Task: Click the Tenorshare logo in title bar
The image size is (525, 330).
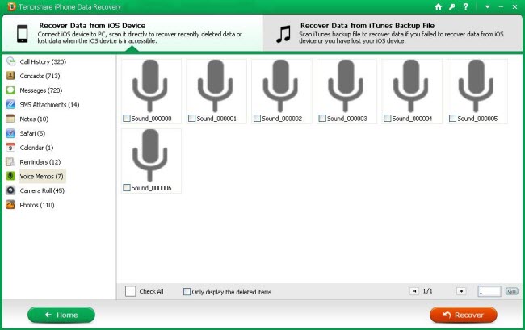Action: pos(12,6)
